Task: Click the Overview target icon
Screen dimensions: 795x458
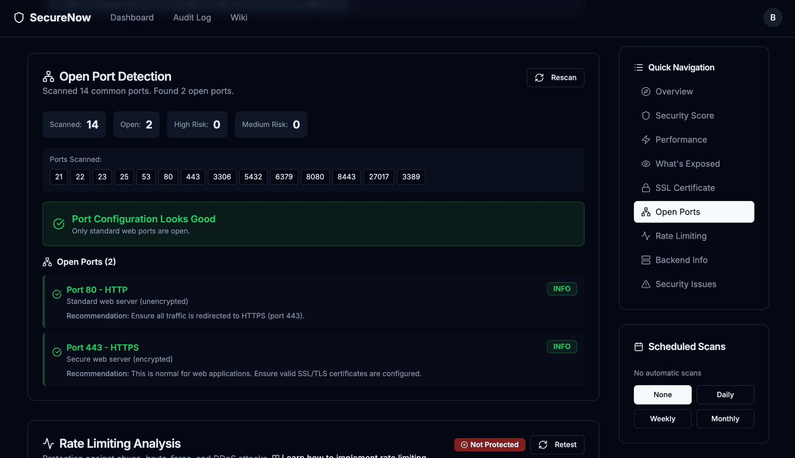Action: [646, 91]
